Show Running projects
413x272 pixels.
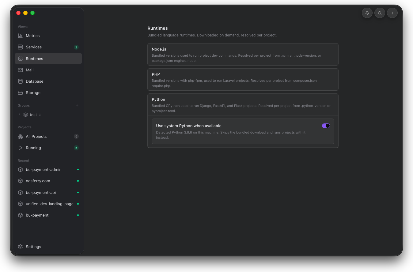(x=48, y=148)
